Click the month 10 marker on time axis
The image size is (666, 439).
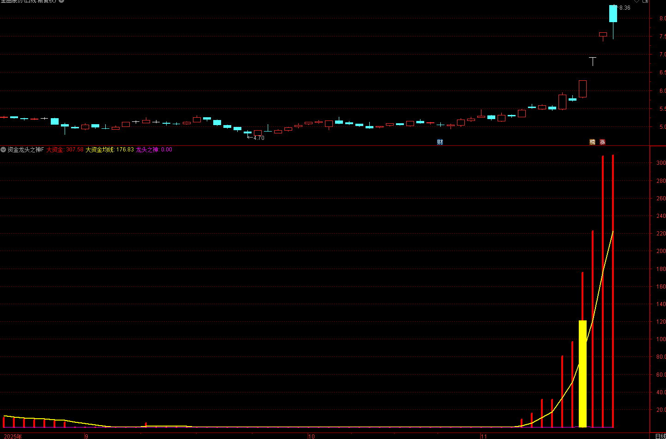click(312, 436)
